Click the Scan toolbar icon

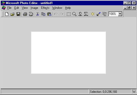(x=31, y=14)
